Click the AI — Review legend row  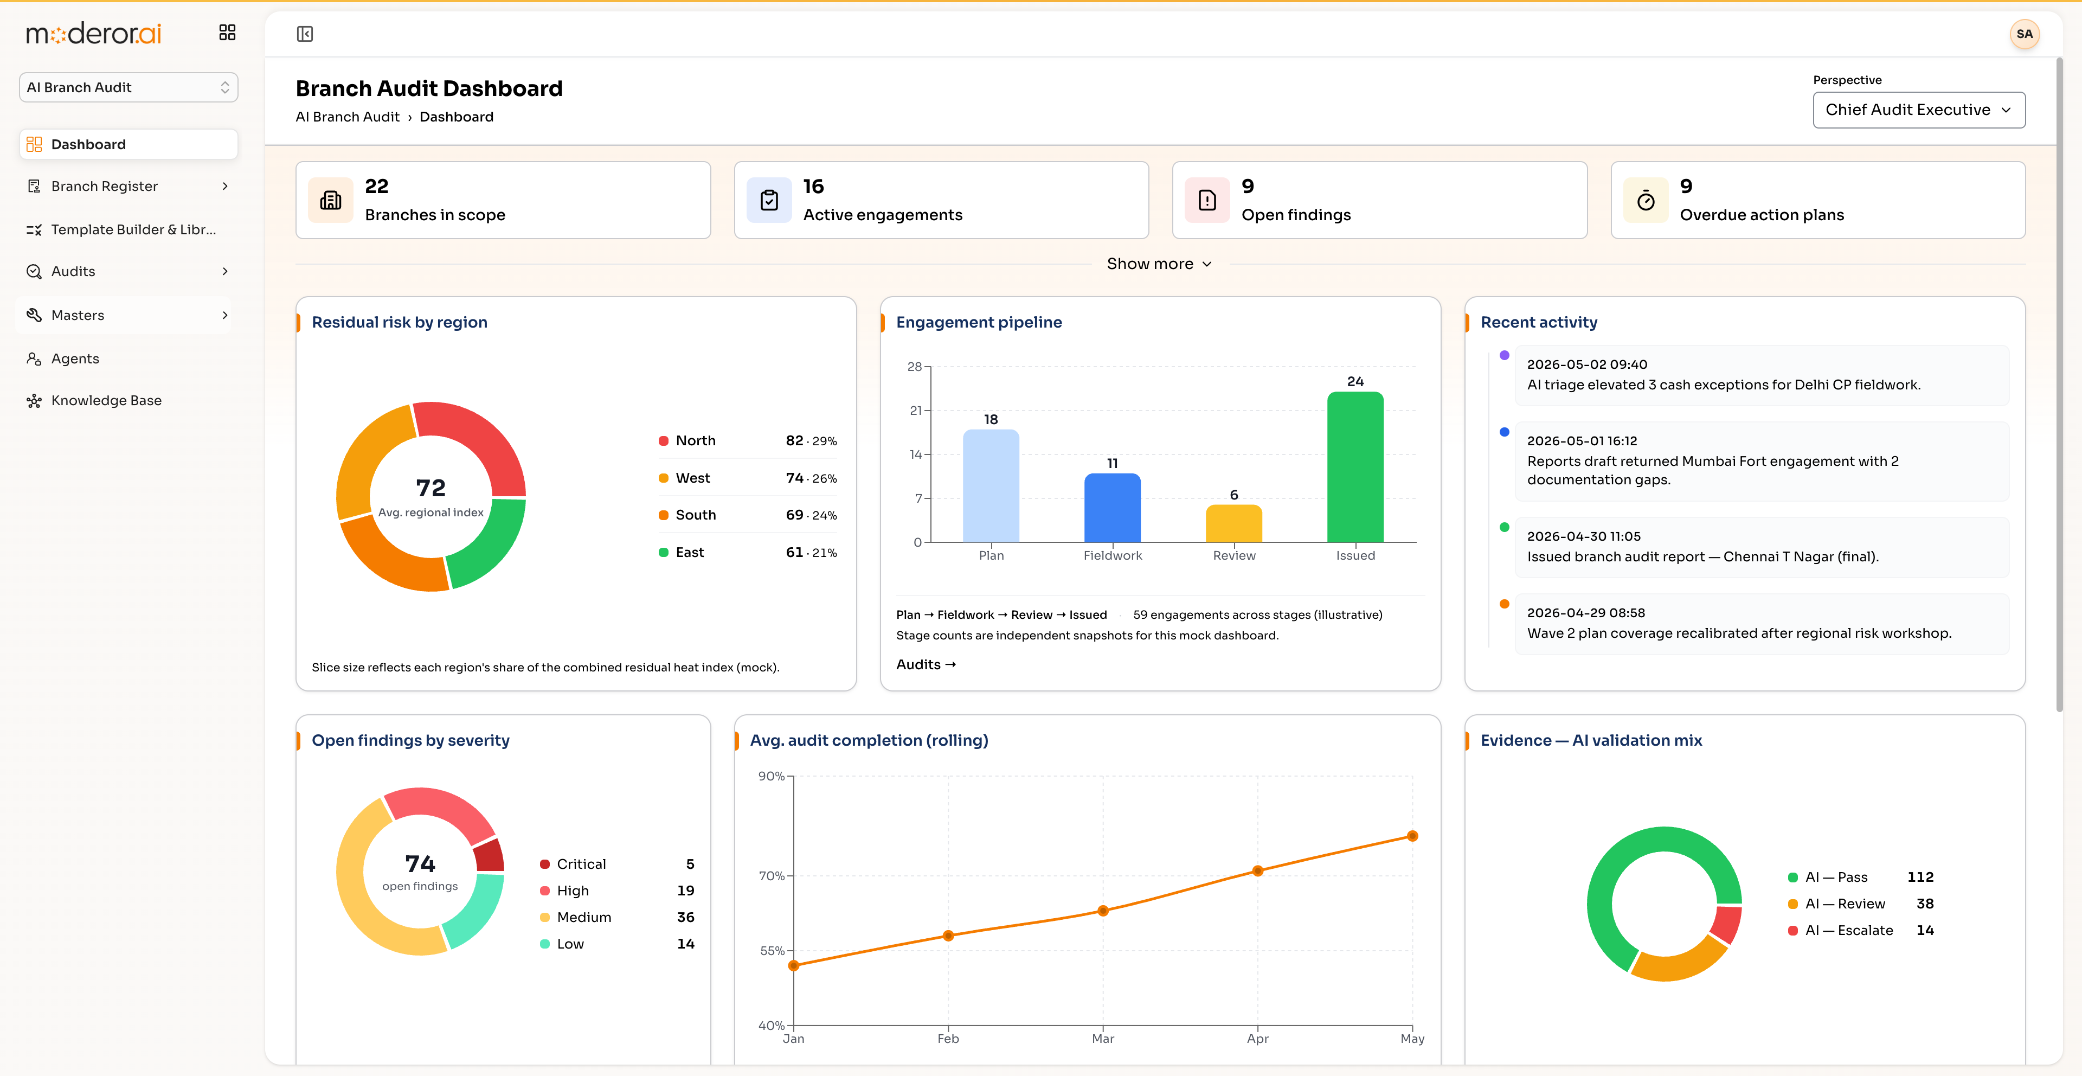pos(1861,904)
